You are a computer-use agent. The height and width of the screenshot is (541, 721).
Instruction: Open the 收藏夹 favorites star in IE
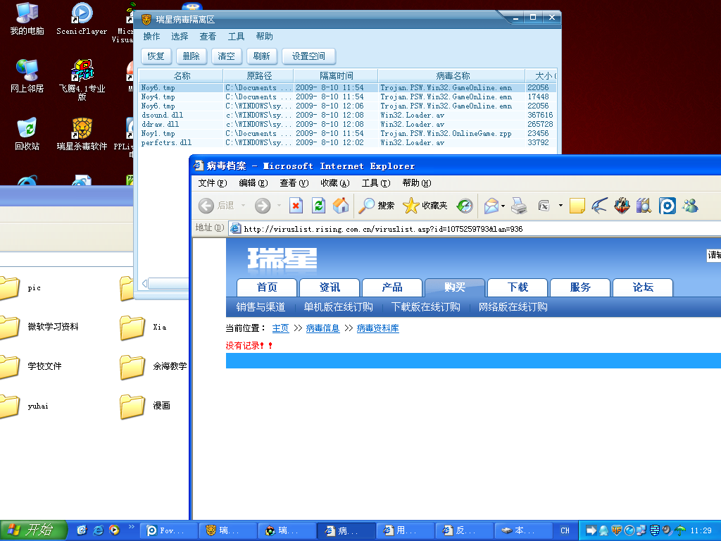click(x=425, y=206)
